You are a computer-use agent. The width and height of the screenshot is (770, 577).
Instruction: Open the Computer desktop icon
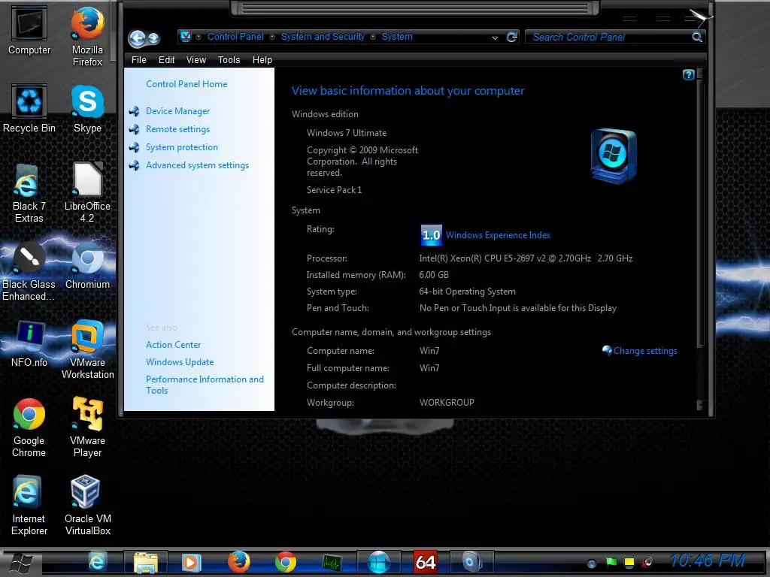click(x=29, y=30)
